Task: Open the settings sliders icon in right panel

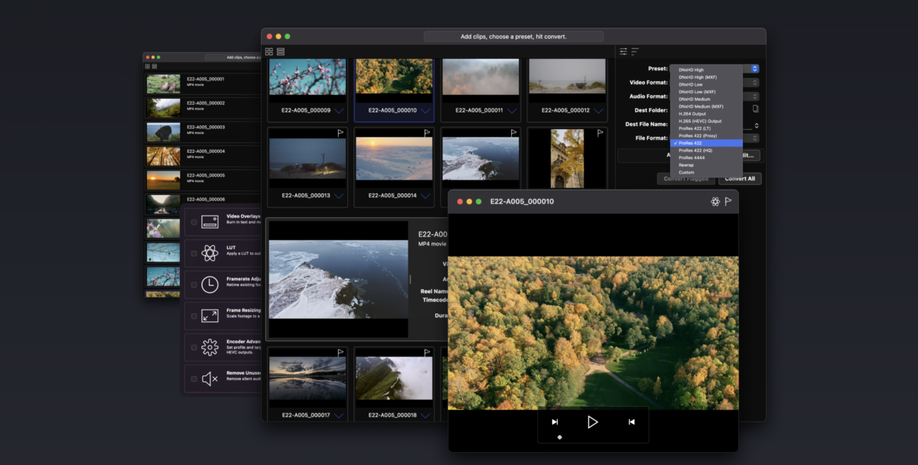Action: coord(623,51)
